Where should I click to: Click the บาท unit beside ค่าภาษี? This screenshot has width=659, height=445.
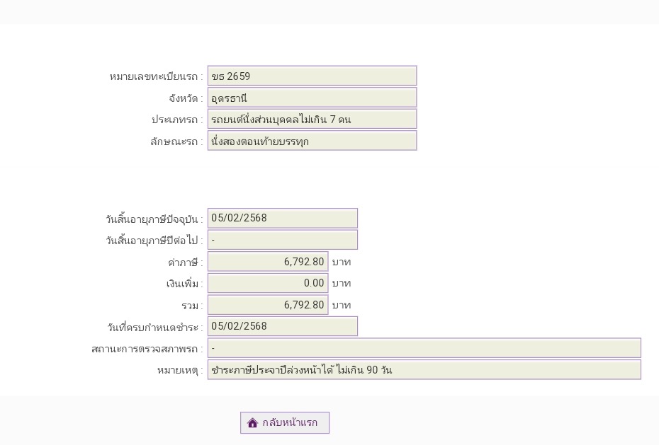pyautogui.click(x=342, y=262)
